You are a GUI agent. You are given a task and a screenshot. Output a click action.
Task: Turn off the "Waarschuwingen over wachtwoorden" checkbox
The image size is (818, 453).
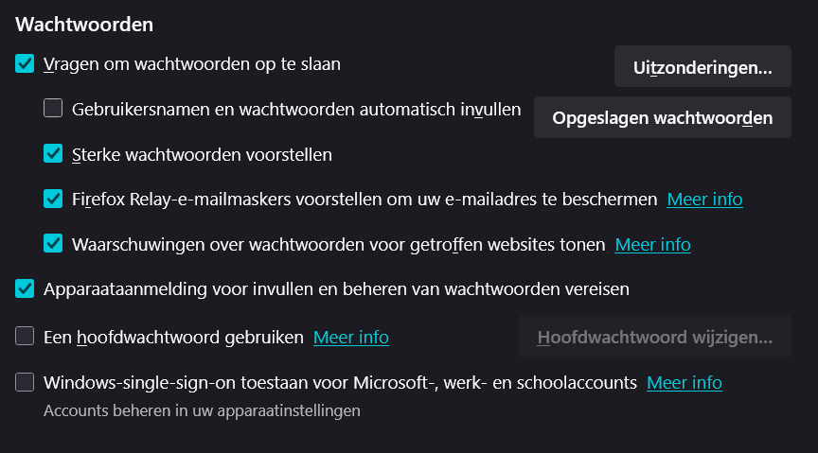click(54, 244)
